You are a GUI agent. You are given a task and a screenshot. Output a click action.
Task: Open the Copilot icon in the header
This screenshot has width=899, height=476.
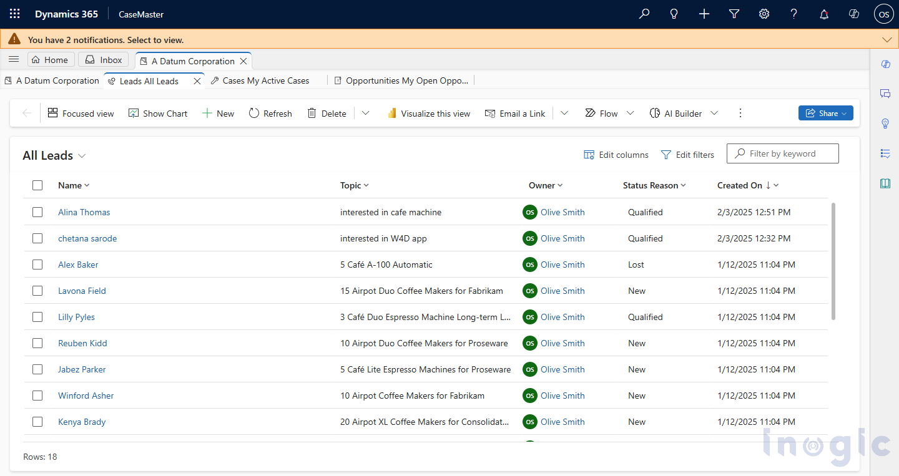(854, 14)
